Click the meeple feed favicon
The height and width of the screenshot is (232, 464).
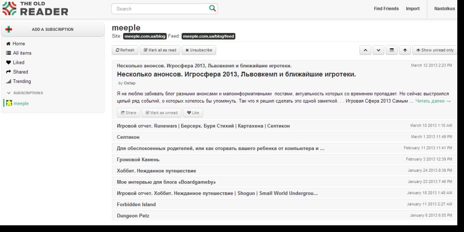pyautogui.click(x=9, y=103)
